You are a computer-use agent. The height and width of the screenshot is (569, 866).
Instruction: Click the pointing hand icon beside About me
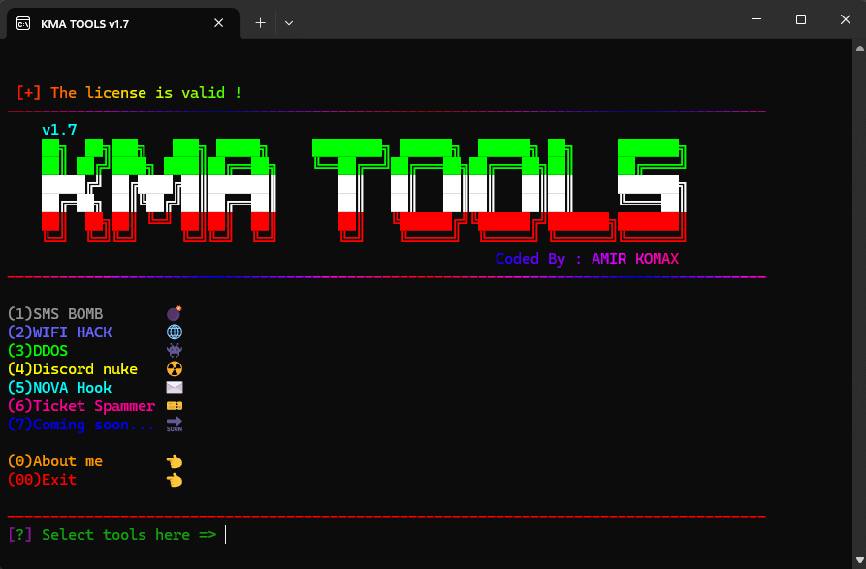175,461
